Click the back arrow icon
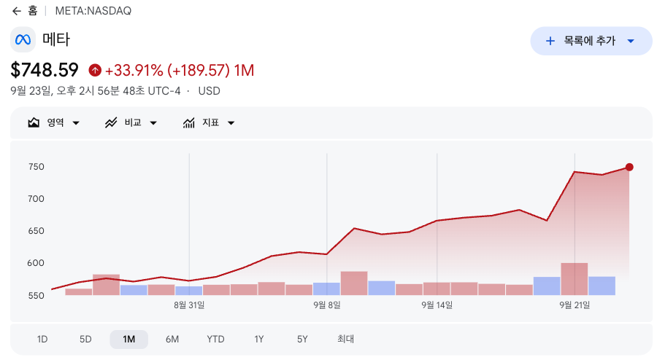Screen dimensions: 657x357 17,11
